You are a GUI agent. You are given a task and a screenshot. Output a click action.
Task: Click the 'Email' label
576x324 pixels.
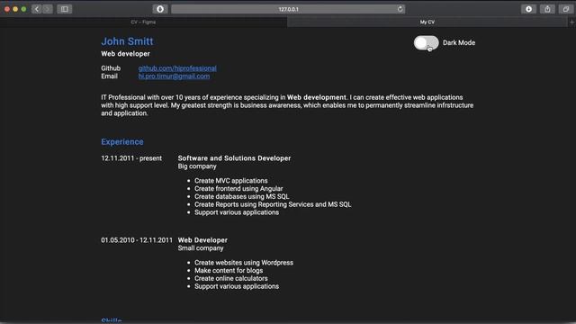tap(110, 76)
